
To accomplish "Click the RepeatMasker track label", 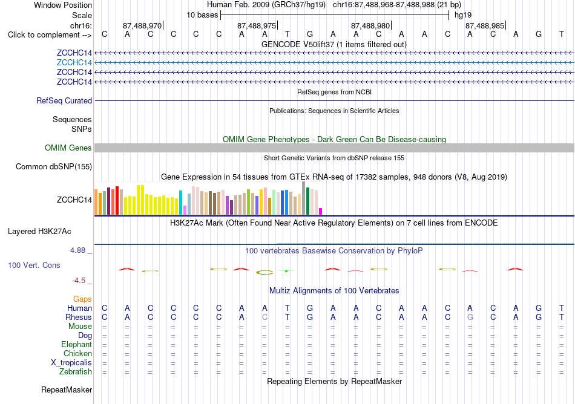I will (x=67, y=390).
